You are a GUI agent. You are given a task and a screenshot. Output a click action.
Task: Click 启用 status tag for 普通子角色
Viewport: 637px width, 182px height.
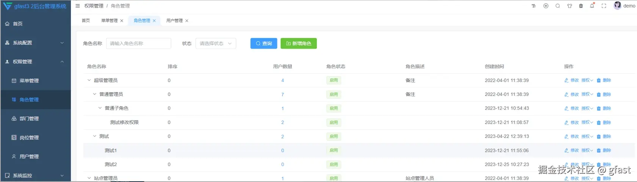333,108
